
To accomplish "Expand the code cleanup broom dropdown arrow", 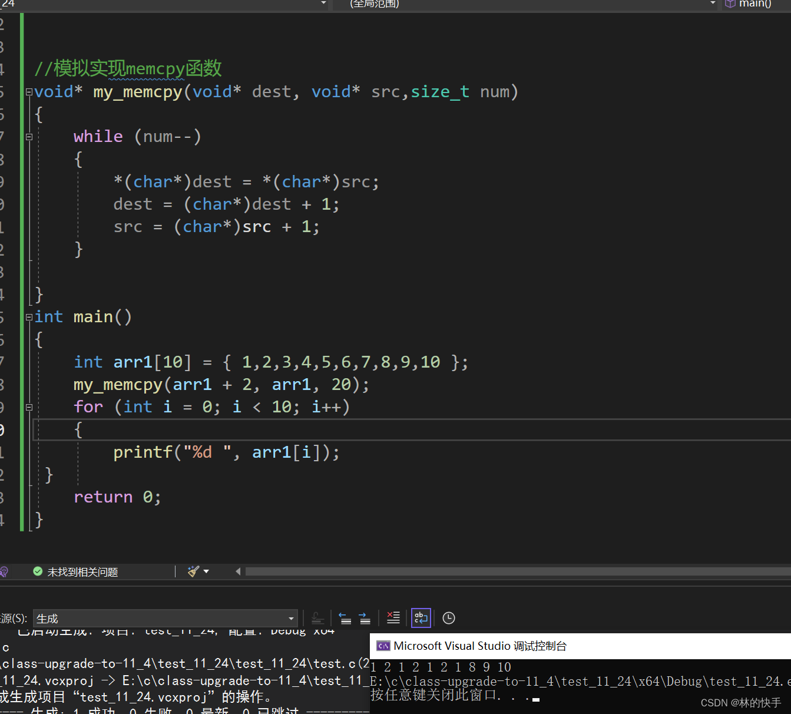I will pyautogui.click(x=206, y=571).
